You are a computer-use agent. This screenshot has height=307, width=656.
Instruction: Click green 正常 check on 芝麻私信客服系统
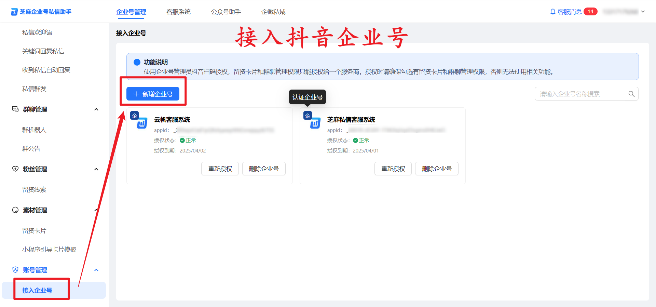tap(355, 141)
